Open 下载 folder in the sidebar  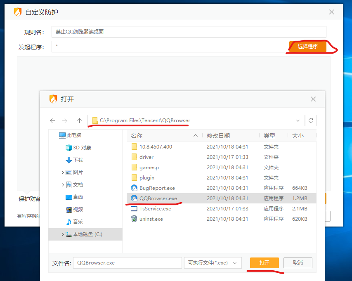pyautogui.click(x=78, y=160)
